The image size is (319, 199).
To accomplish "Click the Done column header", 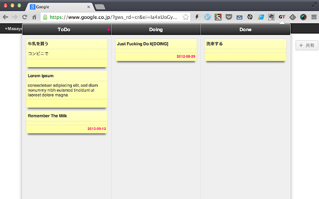I will click(245, 30).
